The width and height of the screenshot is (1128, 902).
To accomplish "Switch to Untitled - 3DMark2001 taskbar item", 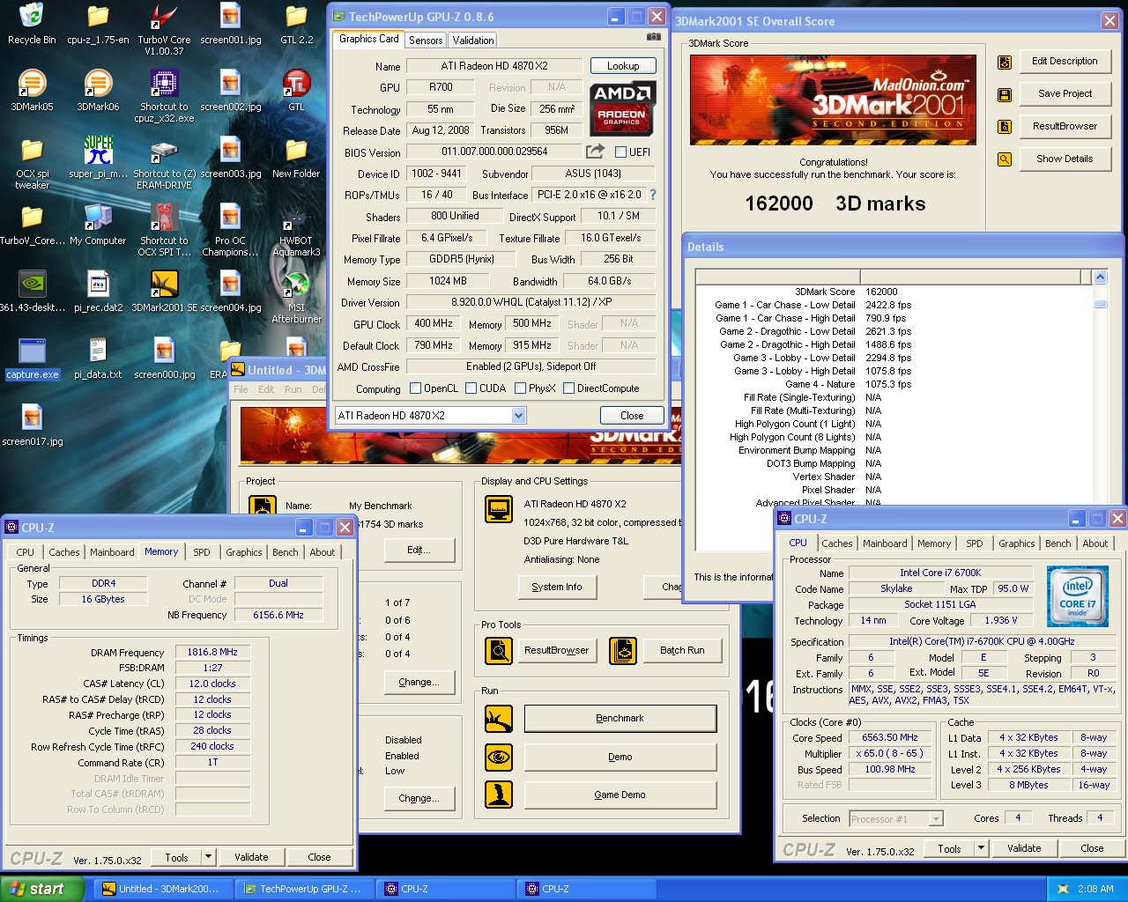I will pos(163,889).
